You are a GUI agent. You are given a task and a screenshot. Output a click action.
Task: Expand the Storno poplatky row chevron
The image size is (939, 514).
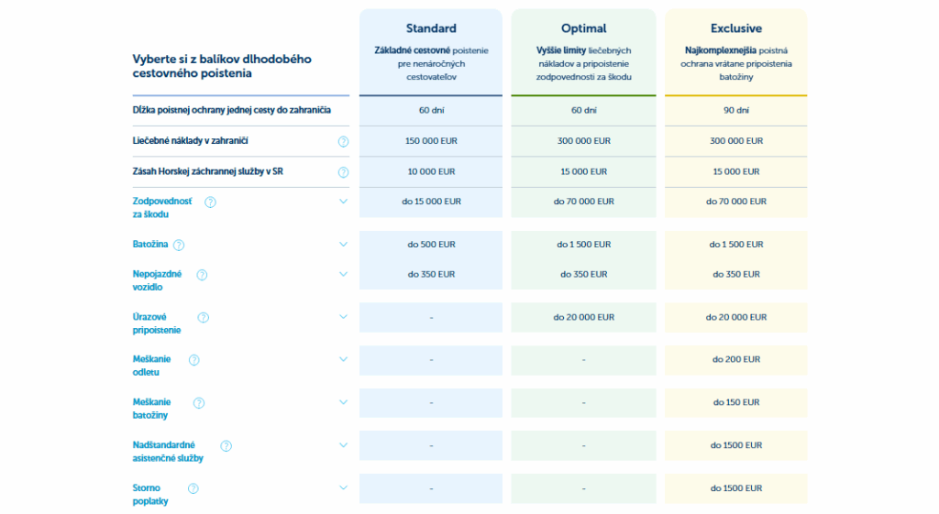click(x=344, y=488)
